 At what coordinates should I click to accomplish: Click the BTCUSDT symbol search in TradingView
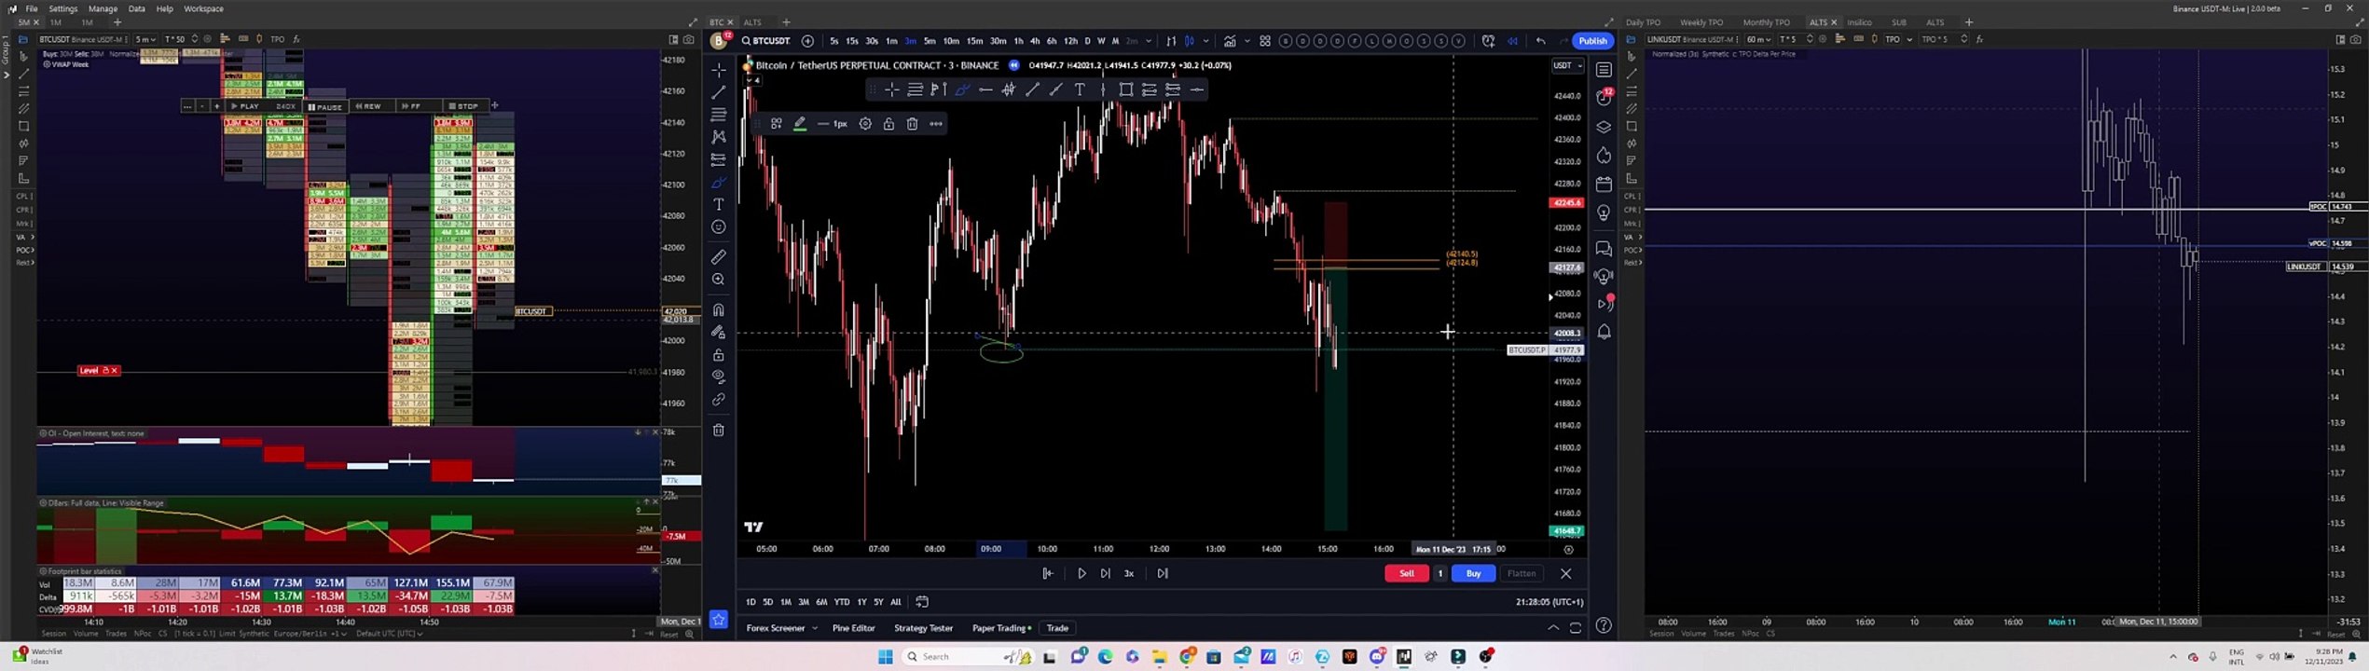click(x=766, y=41)
